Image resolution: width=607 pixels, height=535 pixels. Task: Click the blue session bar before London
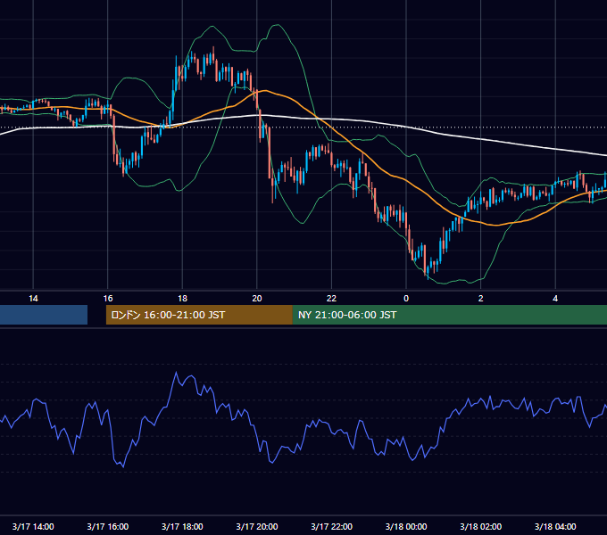coord(44,315)
